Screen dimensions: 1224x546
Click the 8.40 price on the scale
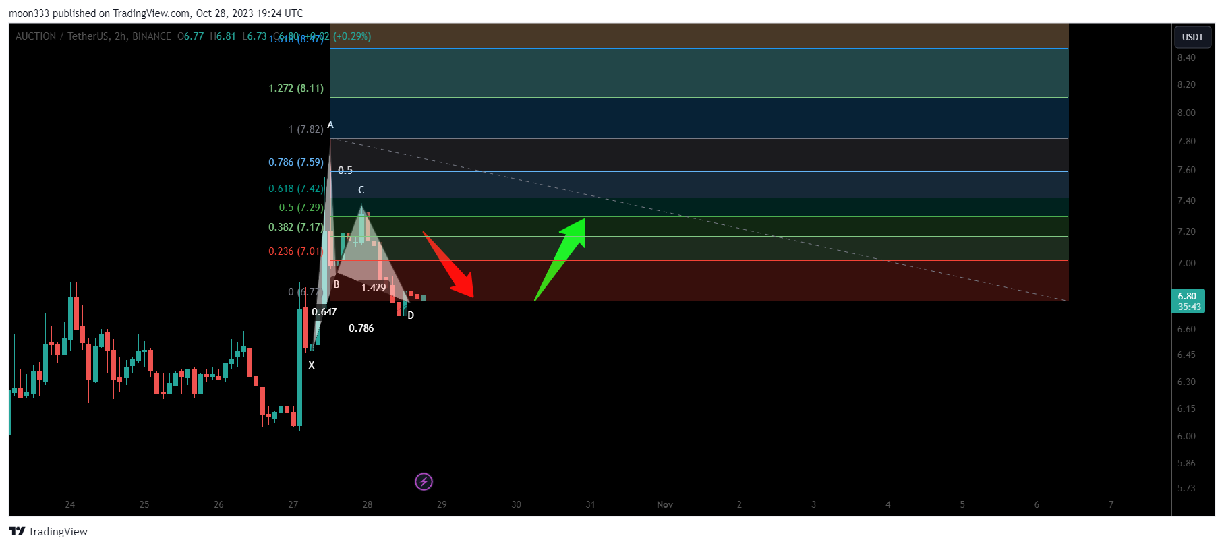click(x=1186, y=57)
